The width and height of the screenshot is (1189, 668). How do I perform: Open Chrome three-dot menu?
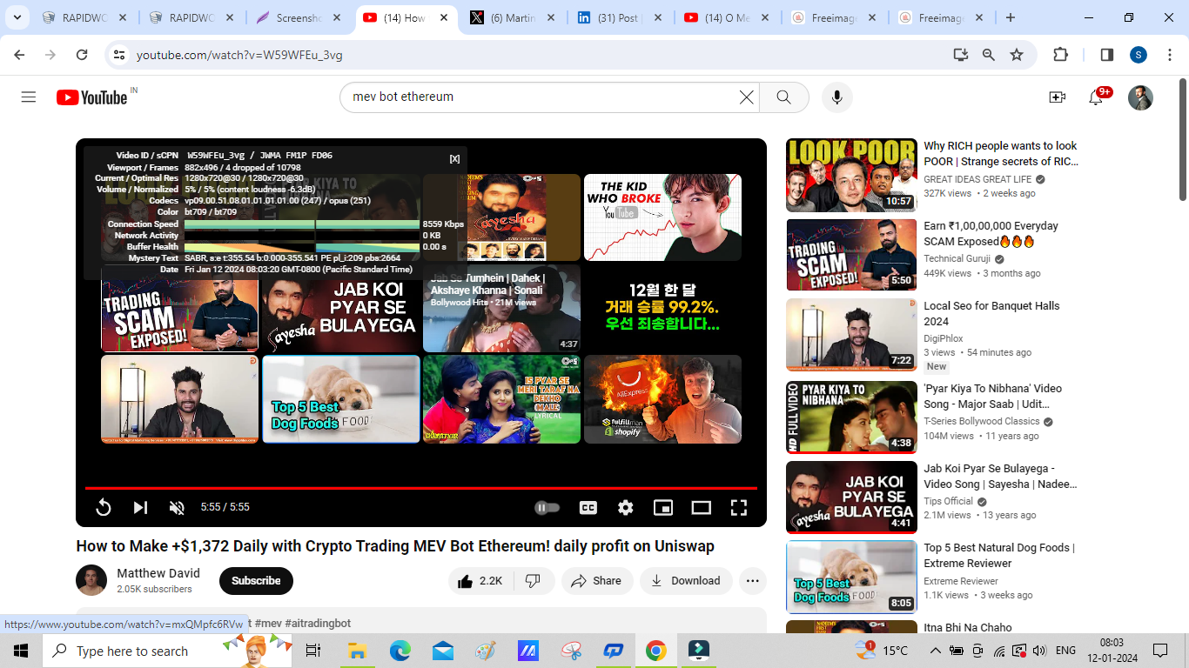coord(1169,55)
